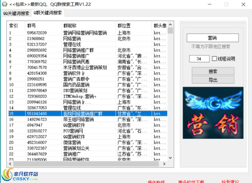Click the horizontal scroll left arrow
Image resolution: width=252 pixels, height=183 pixels.
[x=10, y=164]
